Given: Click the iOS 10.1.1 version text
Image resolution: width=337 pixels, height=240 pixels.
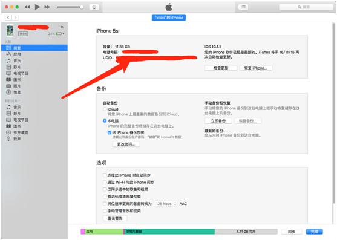Looking at the screenshot, I should (x=212, y=47).
